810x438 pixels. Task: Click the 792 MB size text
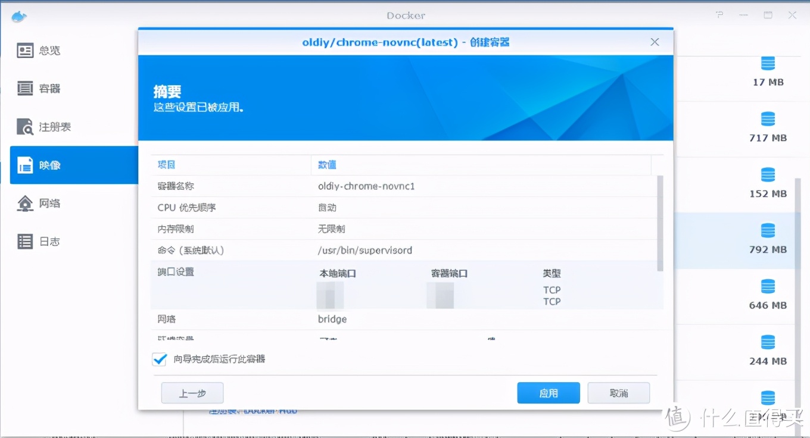coord(768,250)
